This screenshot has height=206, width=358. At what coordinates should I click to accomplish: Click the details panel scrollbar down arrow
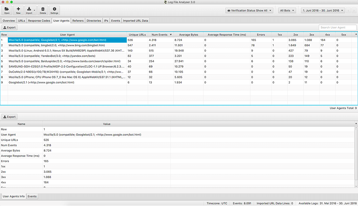click(356, 186)
